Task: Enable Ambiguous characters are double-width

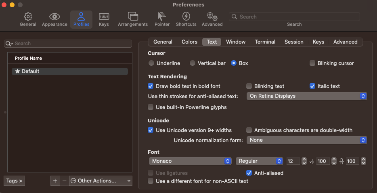Action: (249, 130)
